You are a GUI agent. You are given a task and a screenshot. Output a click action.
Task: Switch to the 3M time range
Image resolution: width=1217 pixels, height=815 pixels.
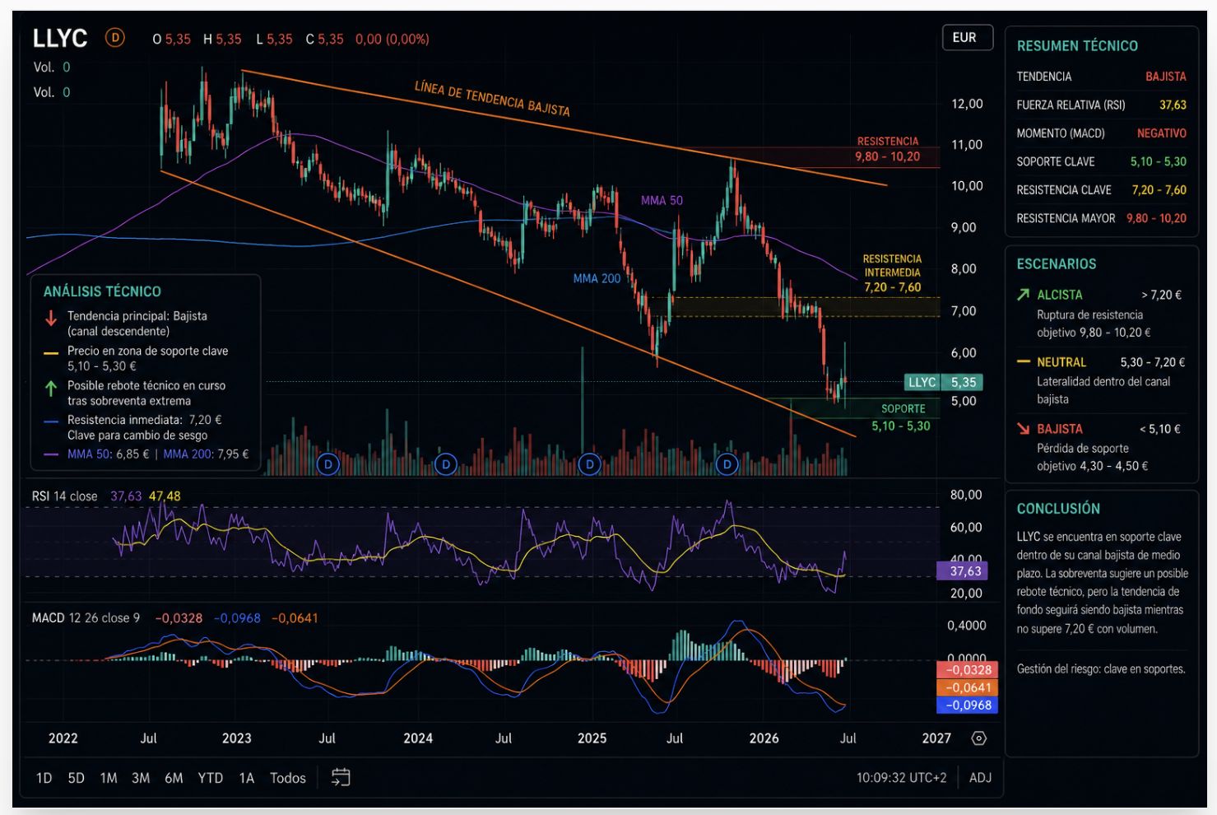(141, 778)
